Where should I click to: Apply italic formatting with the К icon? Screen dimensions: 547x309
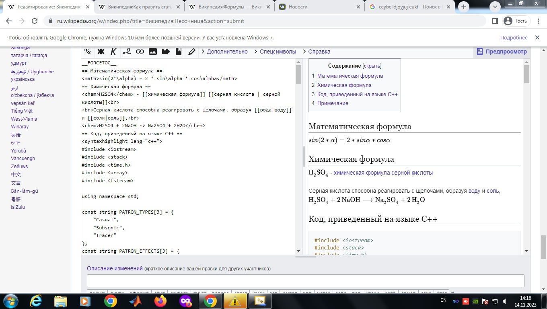point(113,51)
